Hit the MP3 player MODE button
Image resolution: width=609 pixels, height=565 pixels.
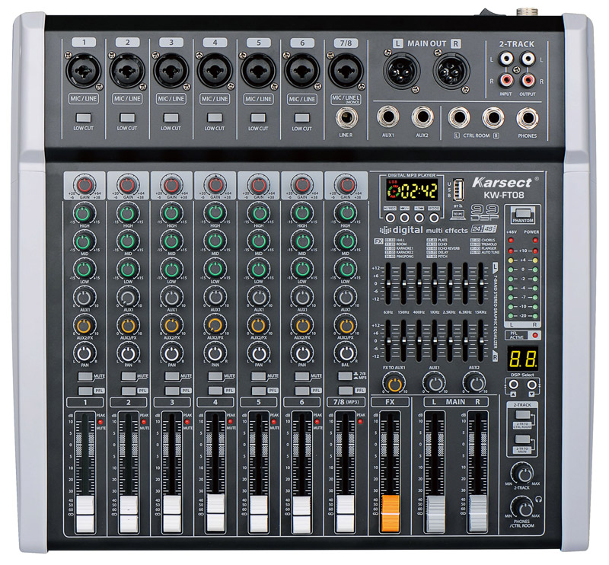tap(433, 218)
